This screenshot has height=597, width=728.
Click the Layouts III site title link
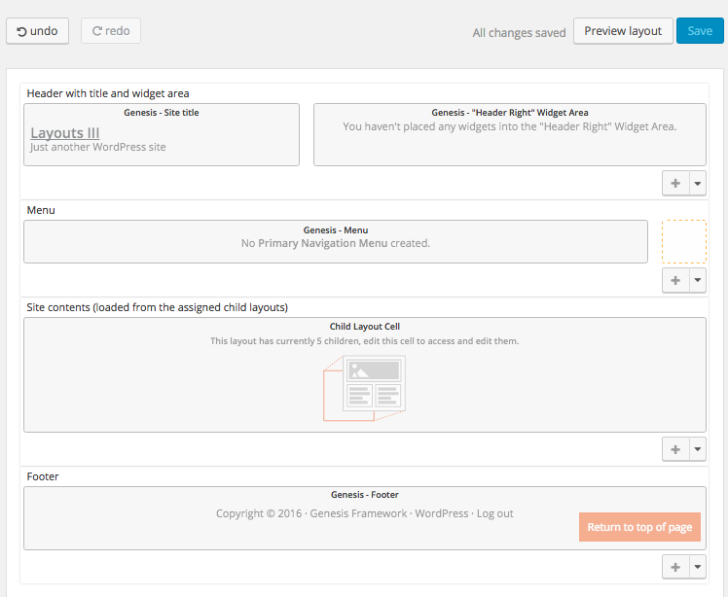click(x=65, y=132)
